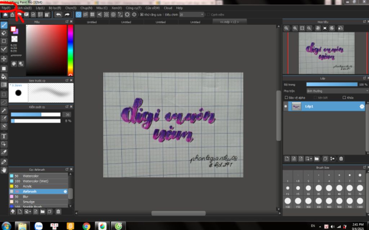Select the Text tool
The image size is (369, 230).
[4, 136]
